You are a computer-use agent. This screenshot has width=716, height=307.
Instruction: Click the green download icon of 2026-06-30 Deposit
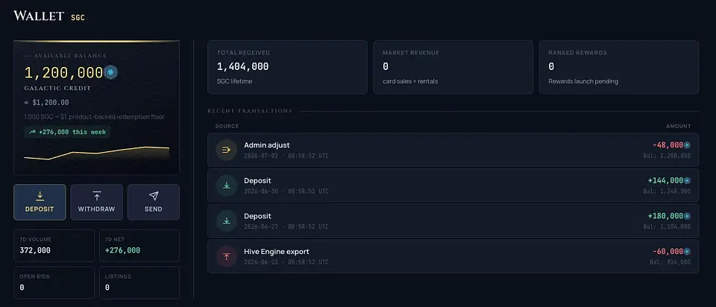[x=227, y=186]
